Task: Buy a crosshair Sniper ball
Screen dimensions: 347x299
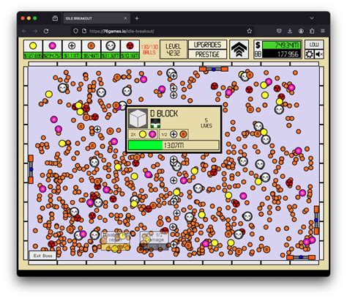Action: coord(72,46)
